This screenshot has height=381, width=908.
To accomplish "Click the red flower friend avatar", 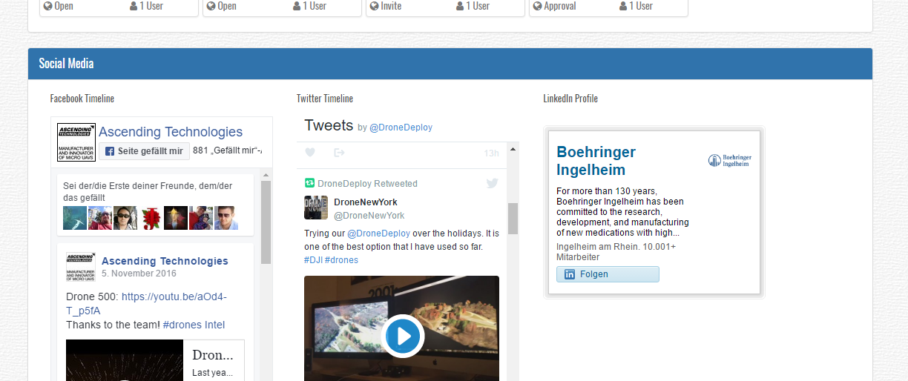I will click(151, 218).
